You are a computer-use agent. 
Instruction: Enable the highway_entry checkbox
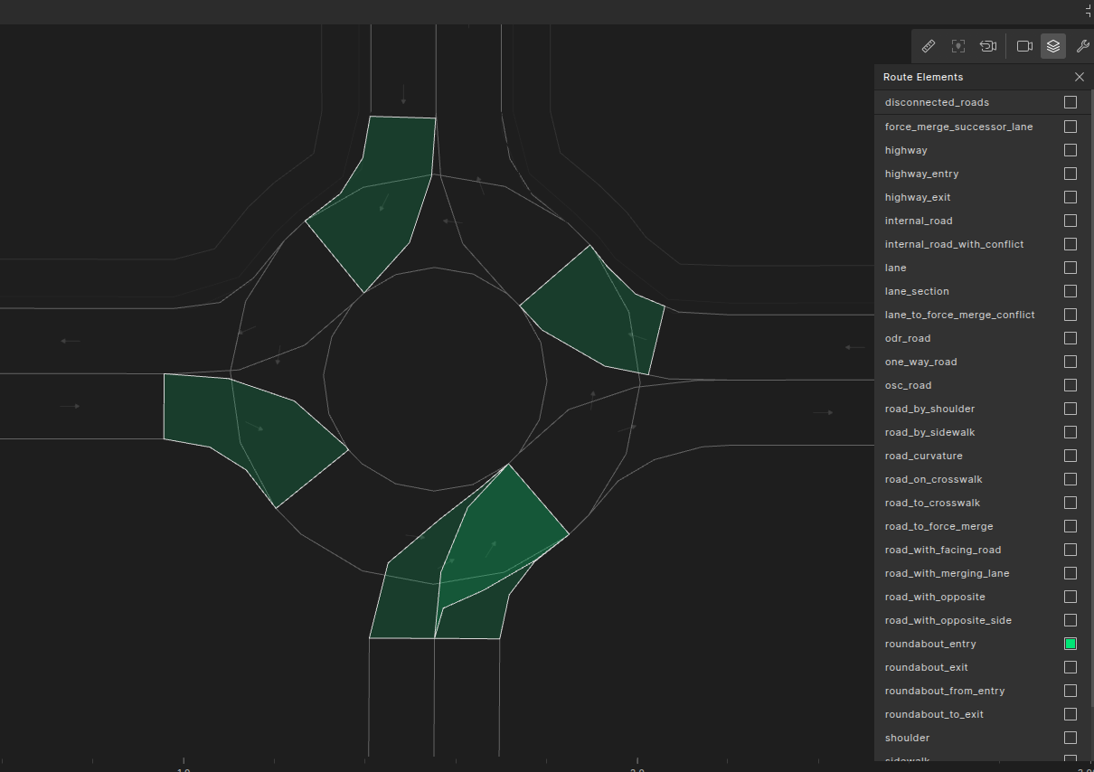coord(1070,174)
